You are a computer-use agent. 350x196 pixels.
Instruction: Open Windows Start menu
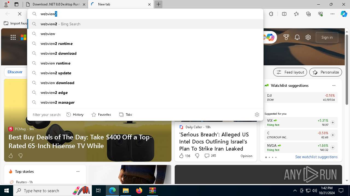point(7,191)
